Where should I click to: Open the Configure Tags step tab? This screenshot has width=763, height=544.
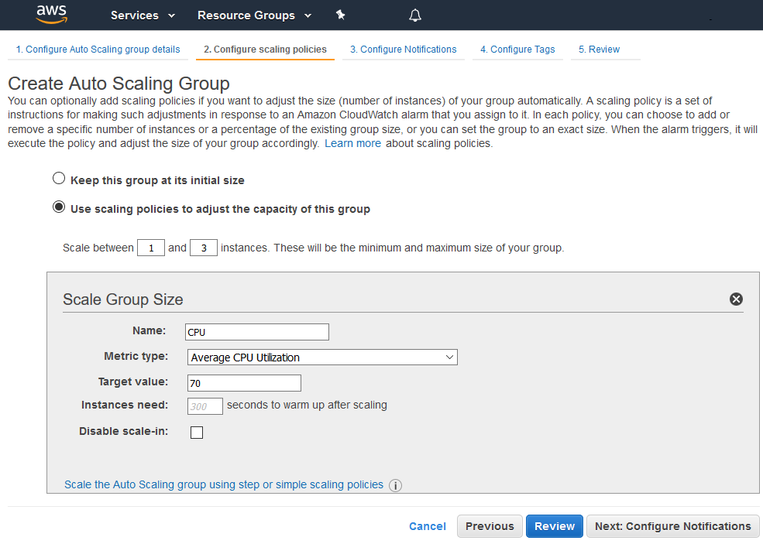point(517,50)
